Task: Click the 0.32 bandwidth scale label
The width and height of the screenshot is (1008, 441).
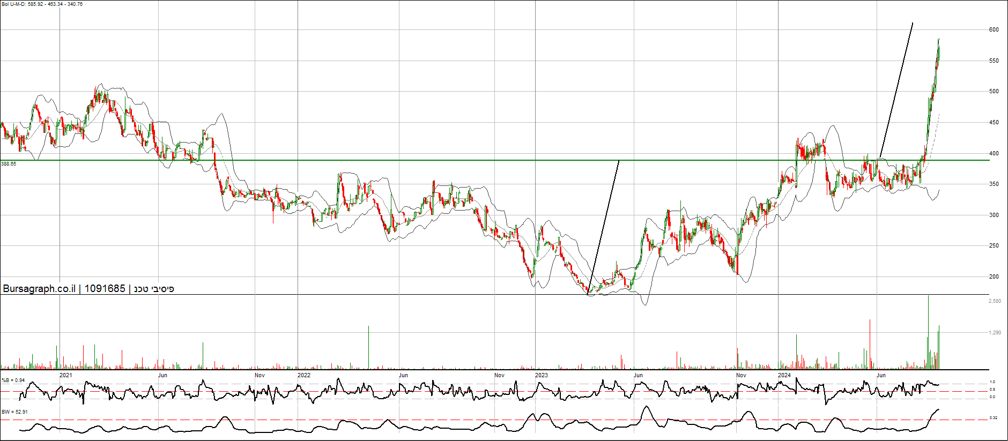Action: pyautogui.click(x=993, y=418)
